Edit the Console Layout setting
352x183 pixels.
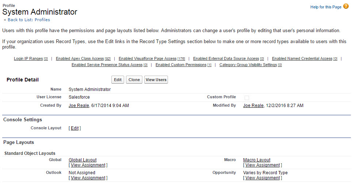tap(75, 128)
